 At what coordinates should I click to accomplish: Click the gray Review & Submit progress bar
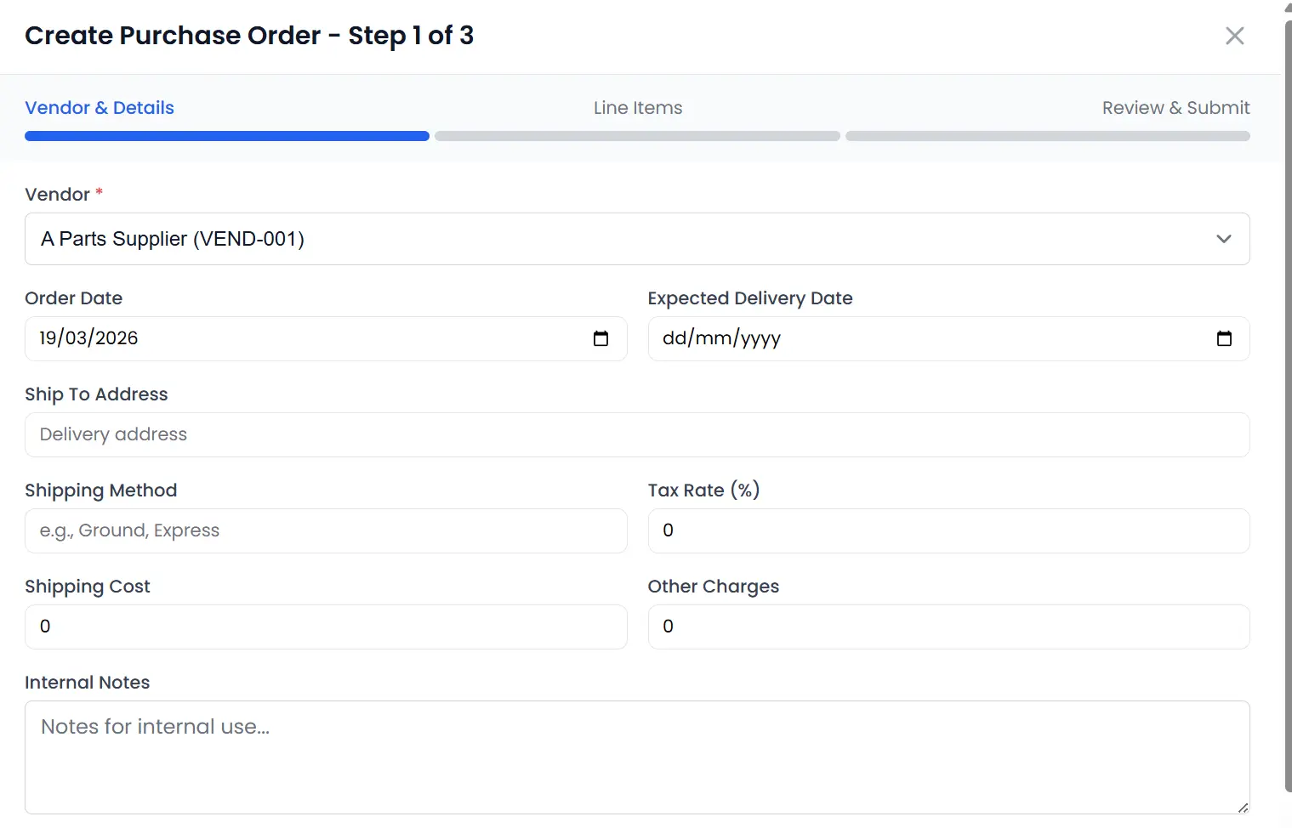tap(1047, 136)
